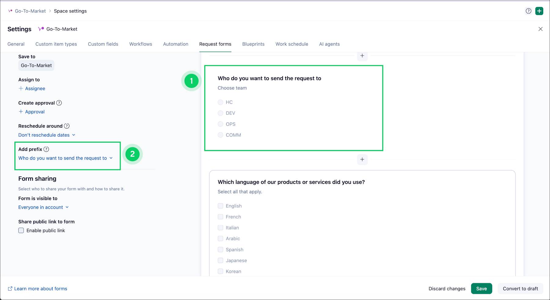
Task: Check the French language checkbox
Action: click(x=220, y=217)
